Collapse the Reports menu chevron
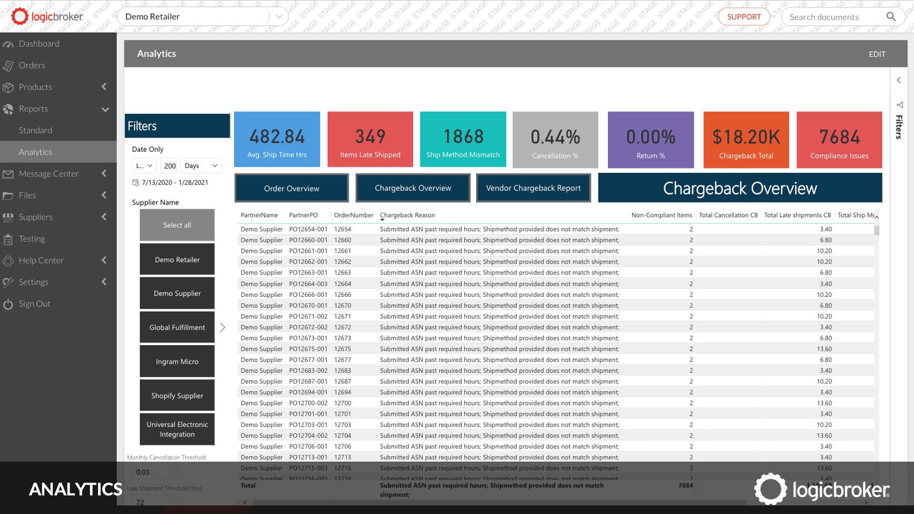This screenshot has width=914, height=514. tap(105, 109)
